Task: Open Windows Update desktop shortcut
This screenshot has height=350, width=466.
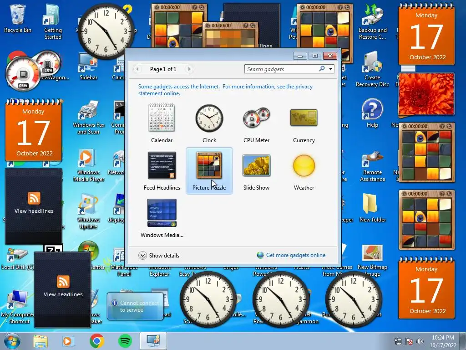Action: pyautogui.click(x=88, y=211)
